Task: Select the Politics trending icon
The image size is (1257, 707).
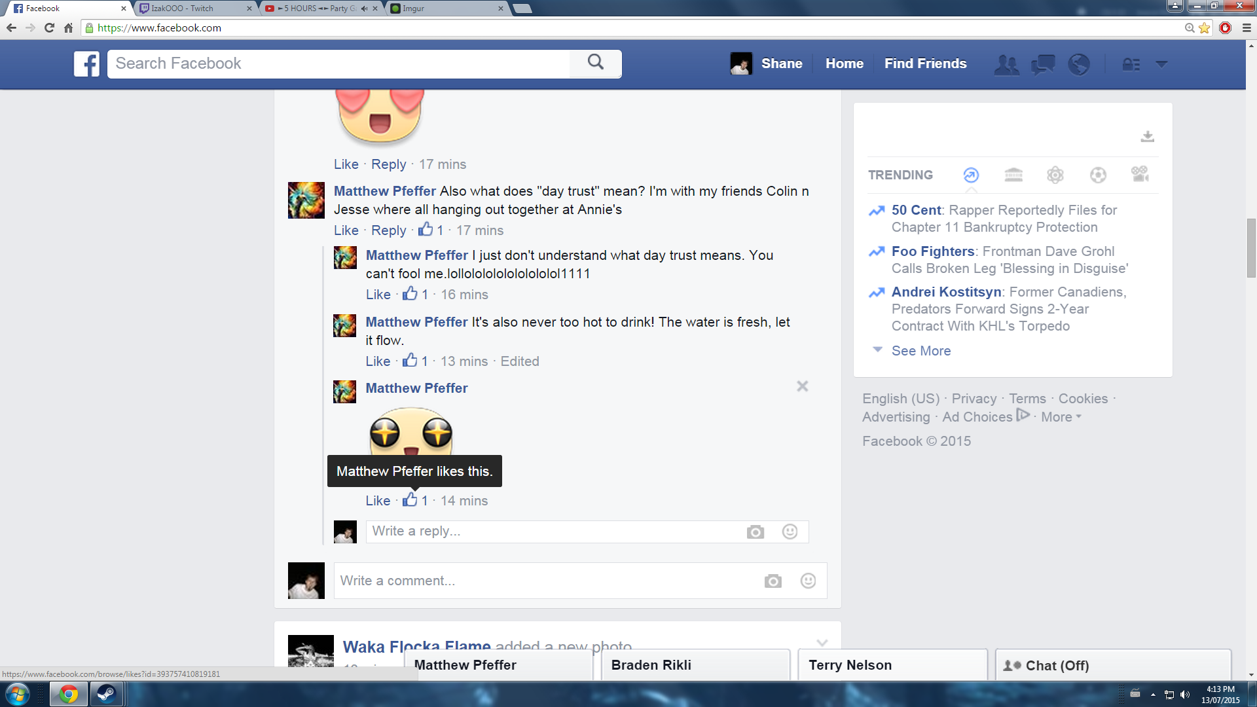Action: pyautogui.click(x=1013, y=175)
